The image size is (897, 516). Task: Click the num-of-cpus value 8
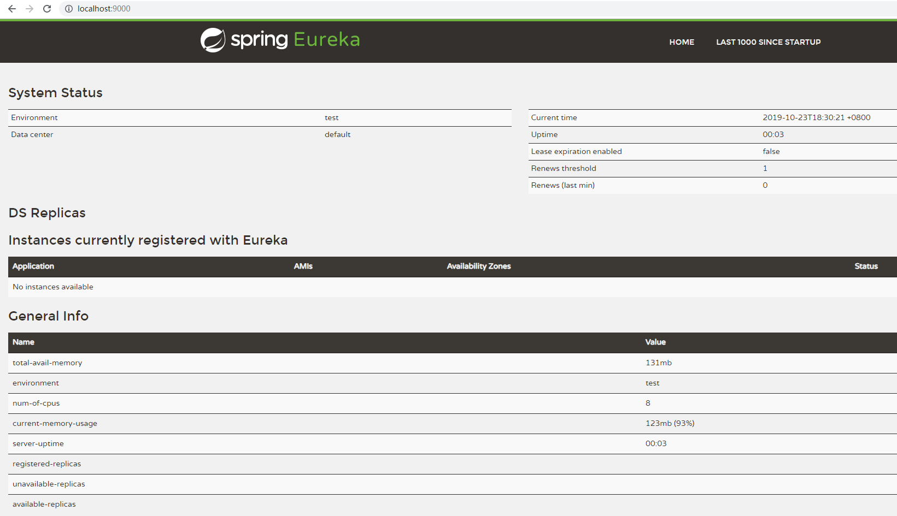(648, 403)
